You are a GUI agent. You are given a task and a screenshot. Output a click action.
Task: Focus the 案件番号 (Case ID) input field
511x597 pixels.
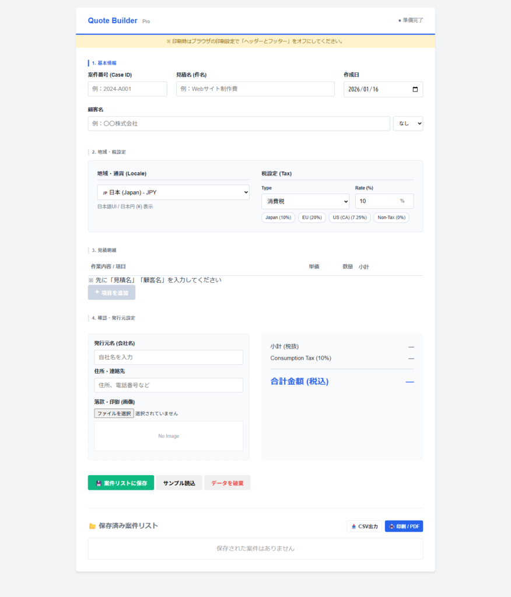pyautogui.click(x=127, y=89)
